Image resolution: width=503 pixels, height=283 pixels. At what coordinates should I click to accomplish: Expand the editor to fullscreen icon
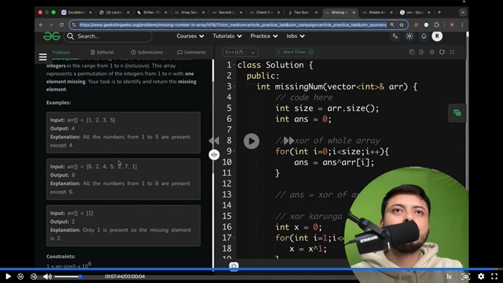tap(452, 52)
